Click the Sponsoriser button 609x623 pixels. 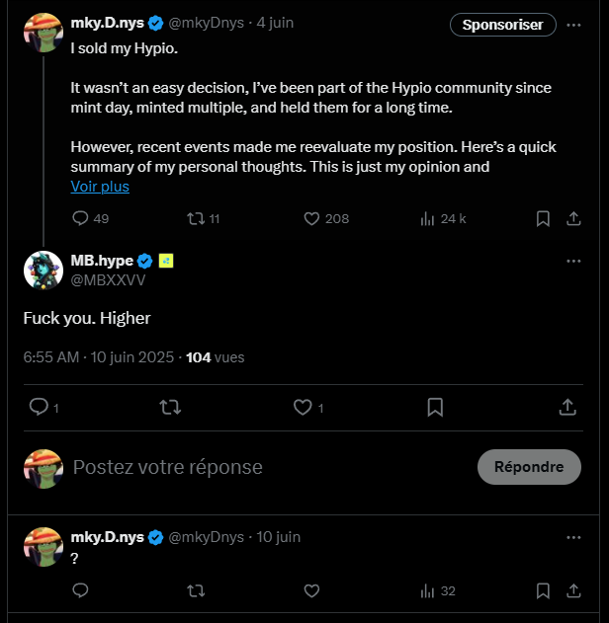tap(503, 25)
